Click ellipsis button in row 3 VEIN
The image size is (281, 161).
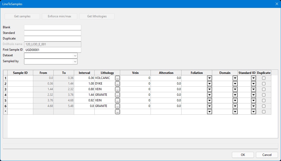point(117,89)
